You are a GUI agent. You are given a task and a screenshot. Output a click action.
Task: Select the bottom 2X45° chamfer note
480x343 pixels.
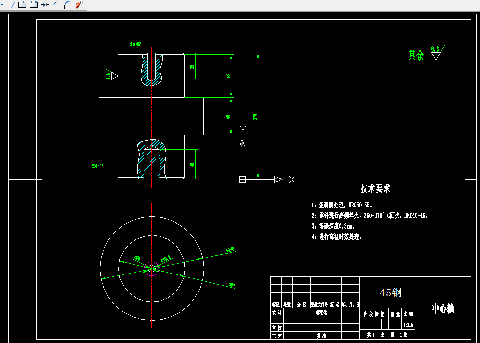pos(98,166)
